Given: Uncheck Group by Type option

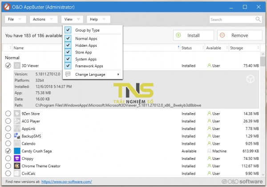Looking at the screenshot, I should click(x=68, y=30).
